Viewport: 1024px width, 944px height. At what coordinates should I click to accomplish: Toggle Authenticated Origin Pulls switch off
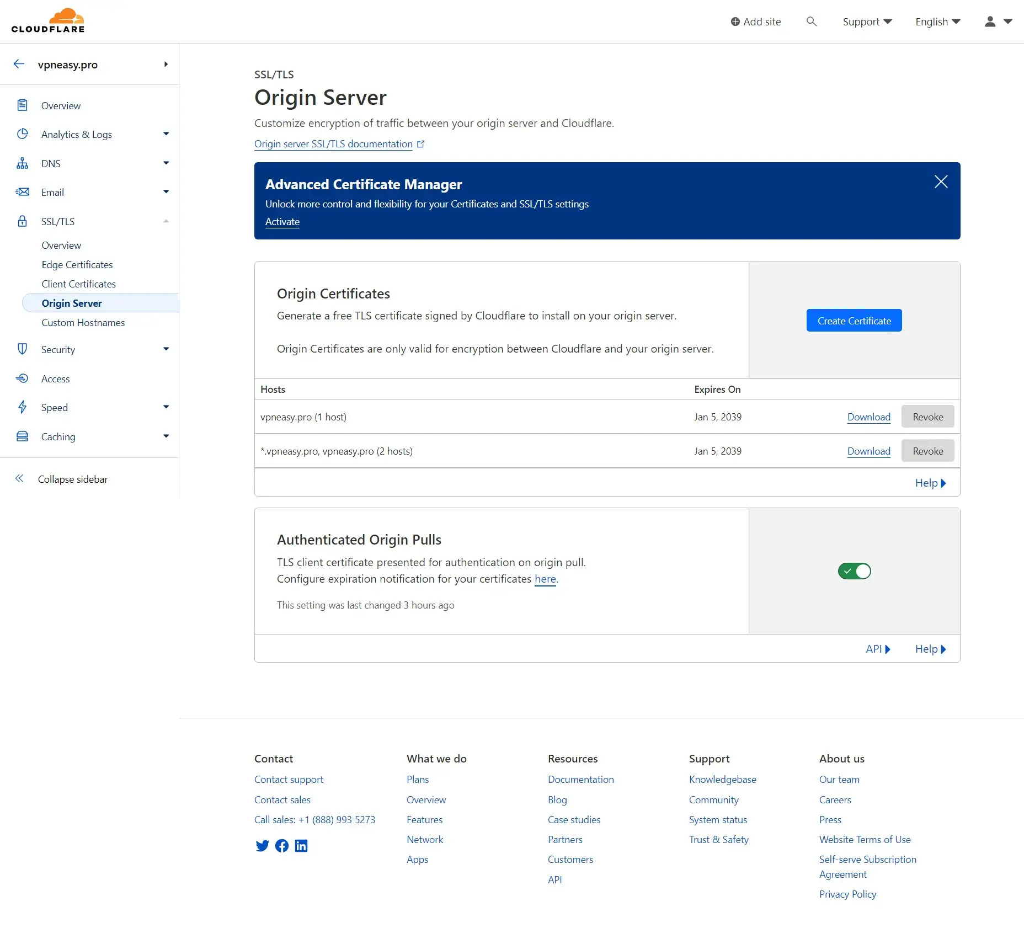[854, 571]
